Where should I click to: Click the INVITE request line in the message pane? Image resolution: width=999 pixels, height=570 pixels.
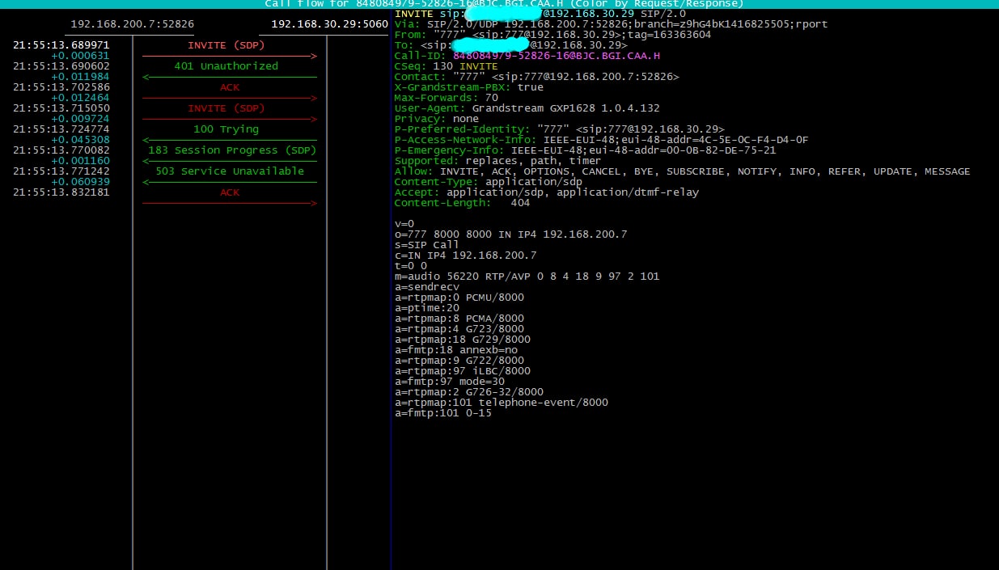click(540, 15)
